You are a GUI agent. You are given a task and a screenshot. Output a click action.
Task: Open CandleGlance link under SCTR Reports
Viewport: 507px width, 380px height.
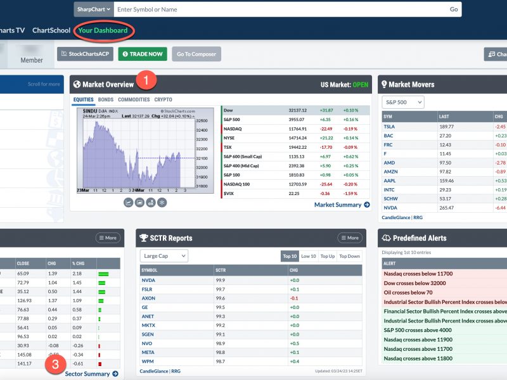click(x=154, y=371)
